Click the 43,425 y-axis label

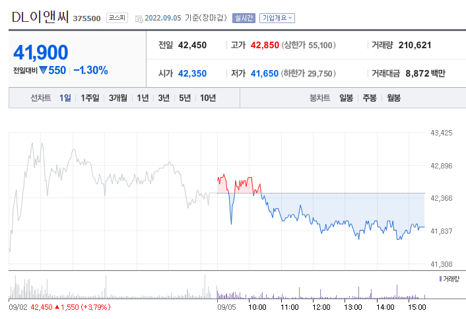(x=442, y=133)
